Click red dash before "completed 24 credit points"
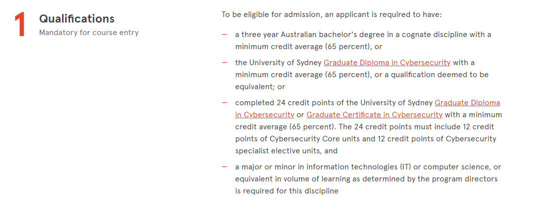 (x=224, y=103)
